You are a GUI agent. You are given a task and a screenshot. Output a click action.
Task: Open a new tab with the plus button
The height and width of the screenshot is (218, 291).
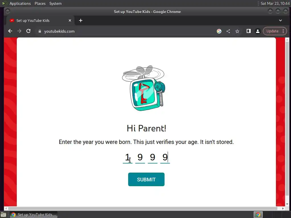[80, 20]
